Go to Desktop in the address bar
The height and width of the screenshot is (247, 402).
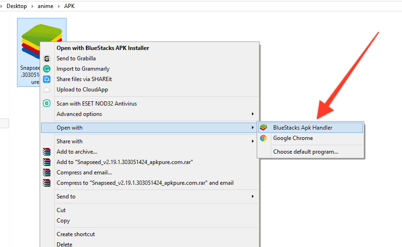[x=17, y=6]
